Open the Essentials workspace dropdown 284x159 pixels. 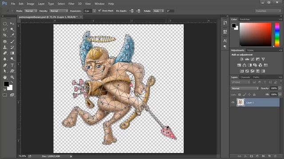click(268, 11)
